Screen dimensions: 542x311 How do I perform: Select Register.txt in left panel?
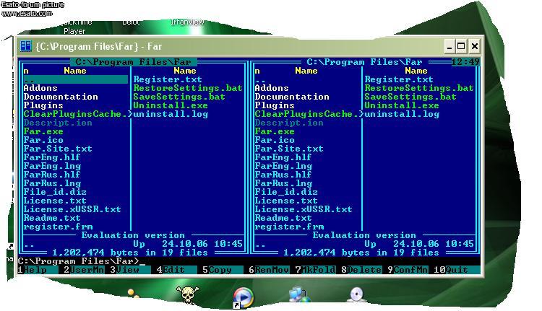coord(168,79)
